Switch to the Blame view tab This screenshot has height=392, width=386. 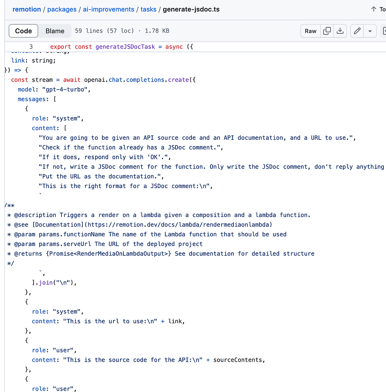[55, 31]
